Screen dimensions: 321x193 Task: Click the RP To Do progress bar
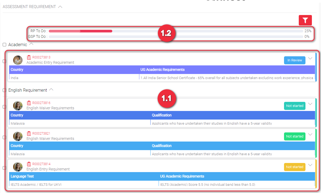pos(176,31)
